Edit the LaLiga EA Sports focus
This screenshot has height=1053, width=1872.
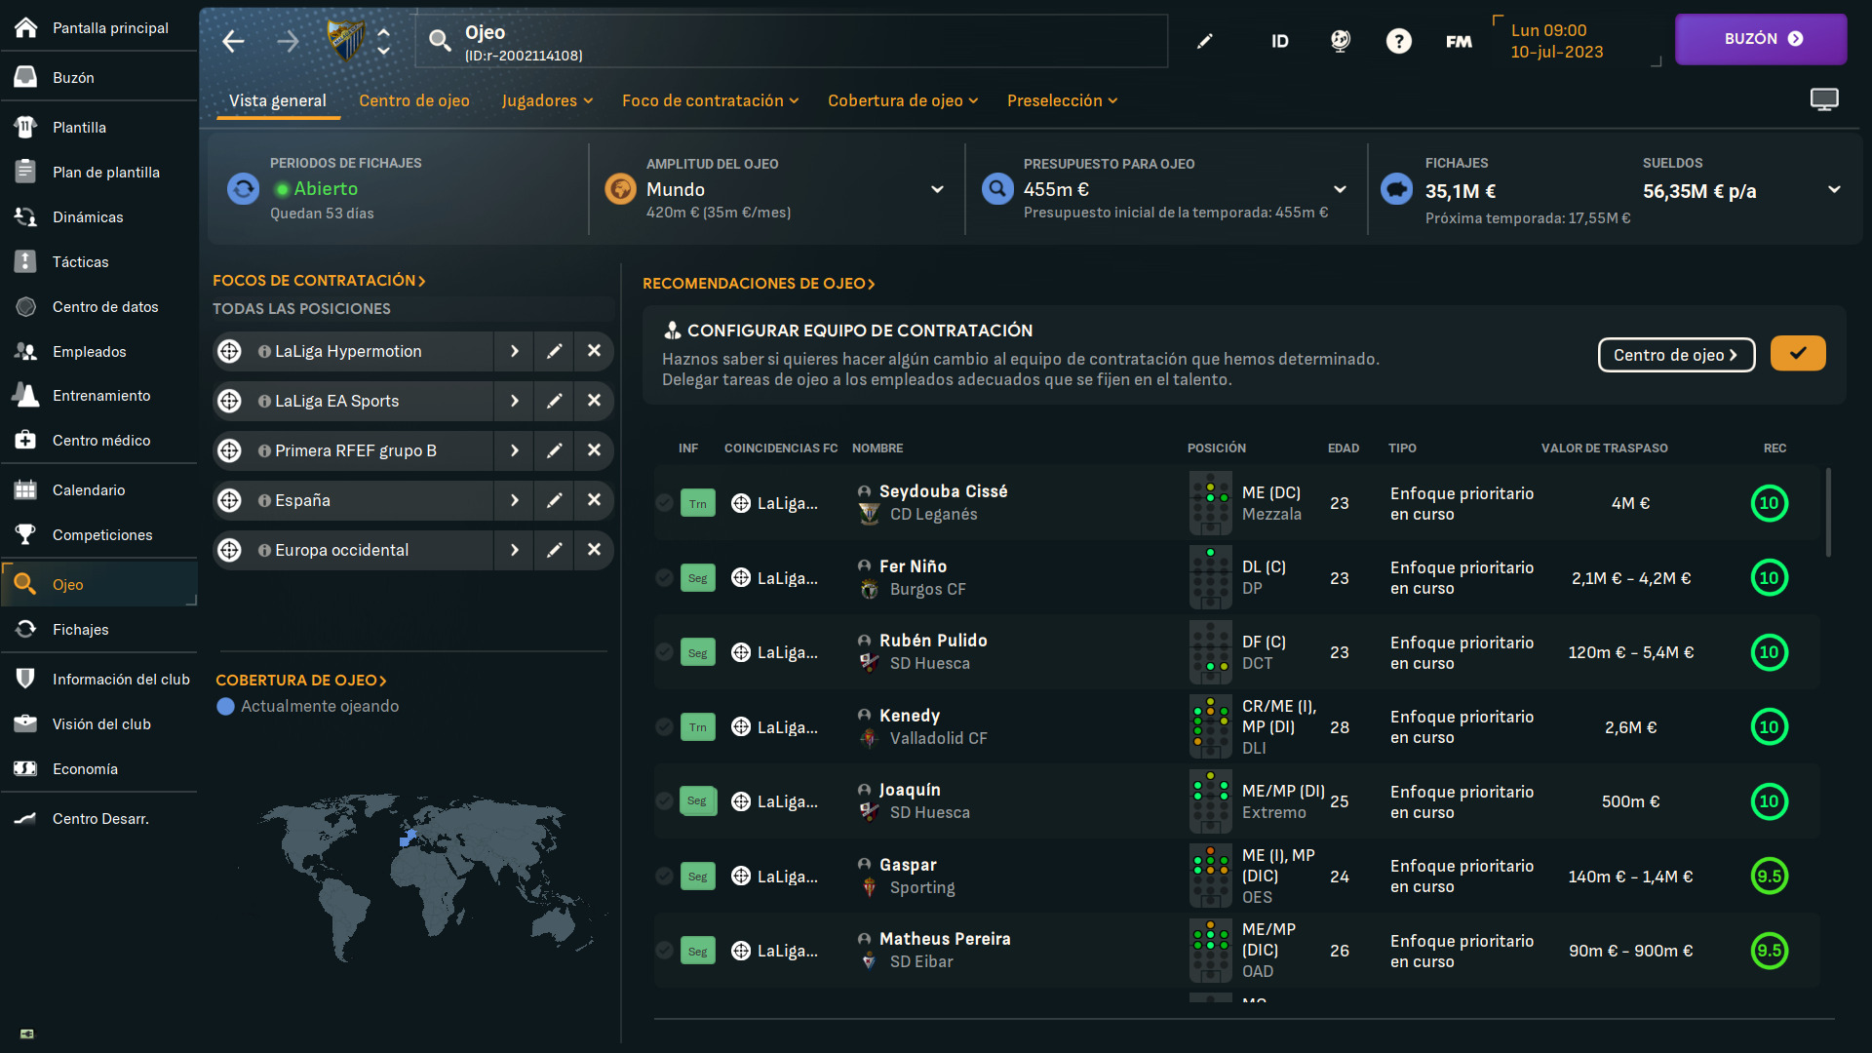pos(554,401)
